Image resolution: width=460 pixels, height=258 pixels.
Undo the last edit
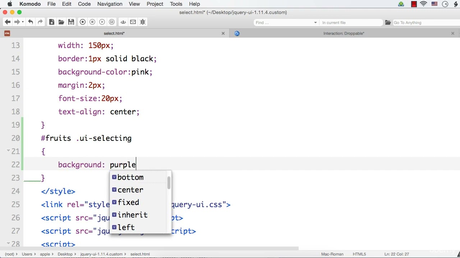31,22
